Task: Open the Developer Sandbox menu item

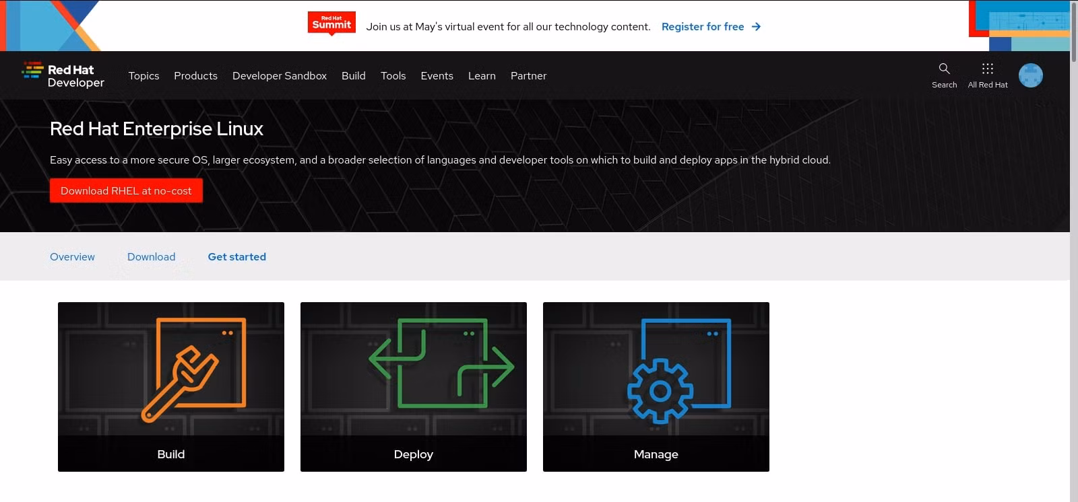Action: [x=280, y=76]
